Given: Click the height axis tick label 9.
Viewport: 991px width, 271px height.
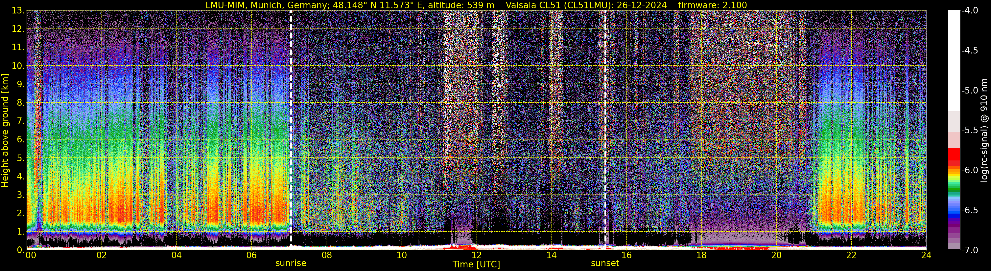Looking at the screenshot, I should 21,84.
